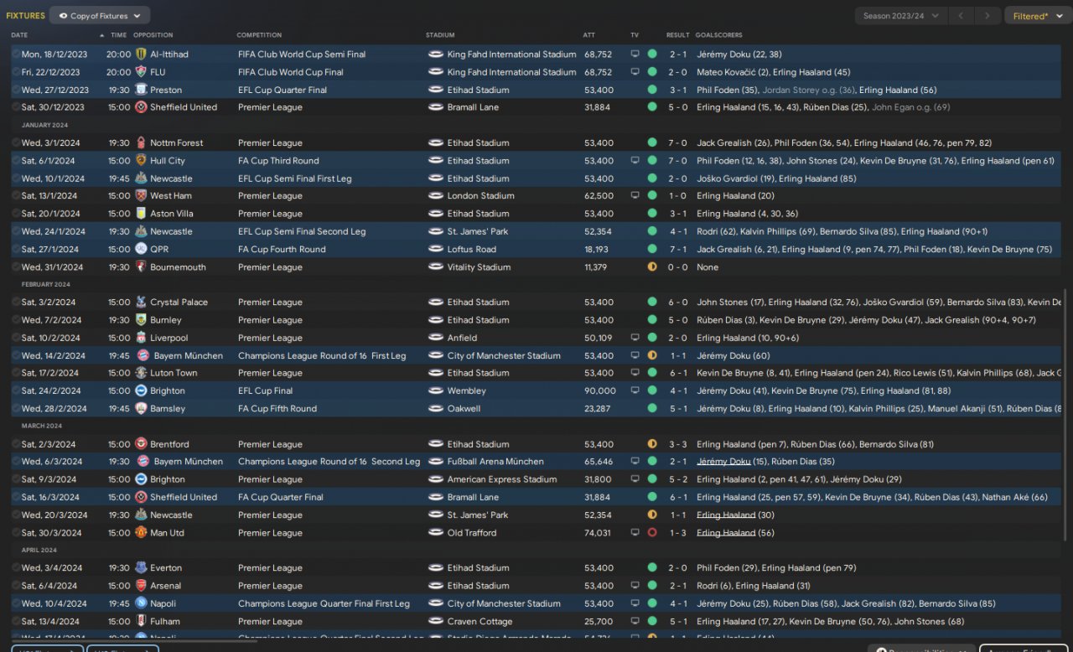Click the TV icon on the Hull City row
Viewport: 1073px width, 652px height.
click(635, 161)
